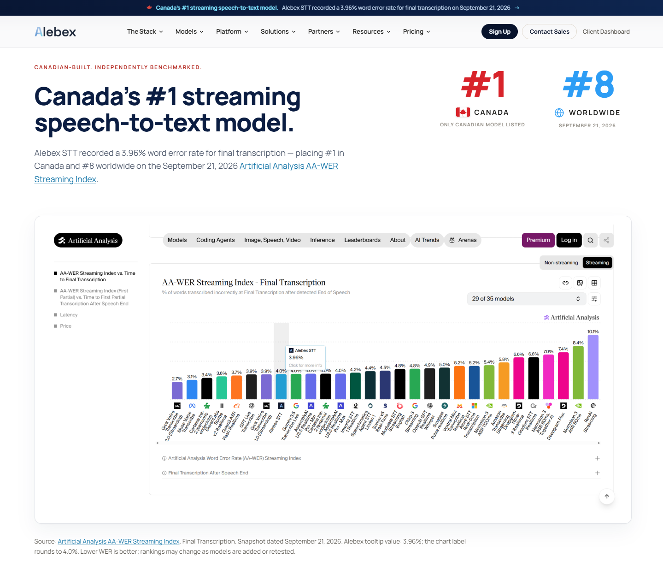Click the Contact Sales button
This screenshot has width=663, height=562.
click(549, 32)
